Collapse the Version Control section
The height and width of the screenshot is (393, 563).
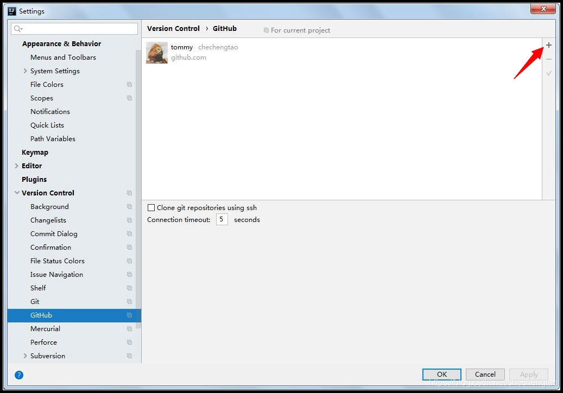tap(17, 193)
